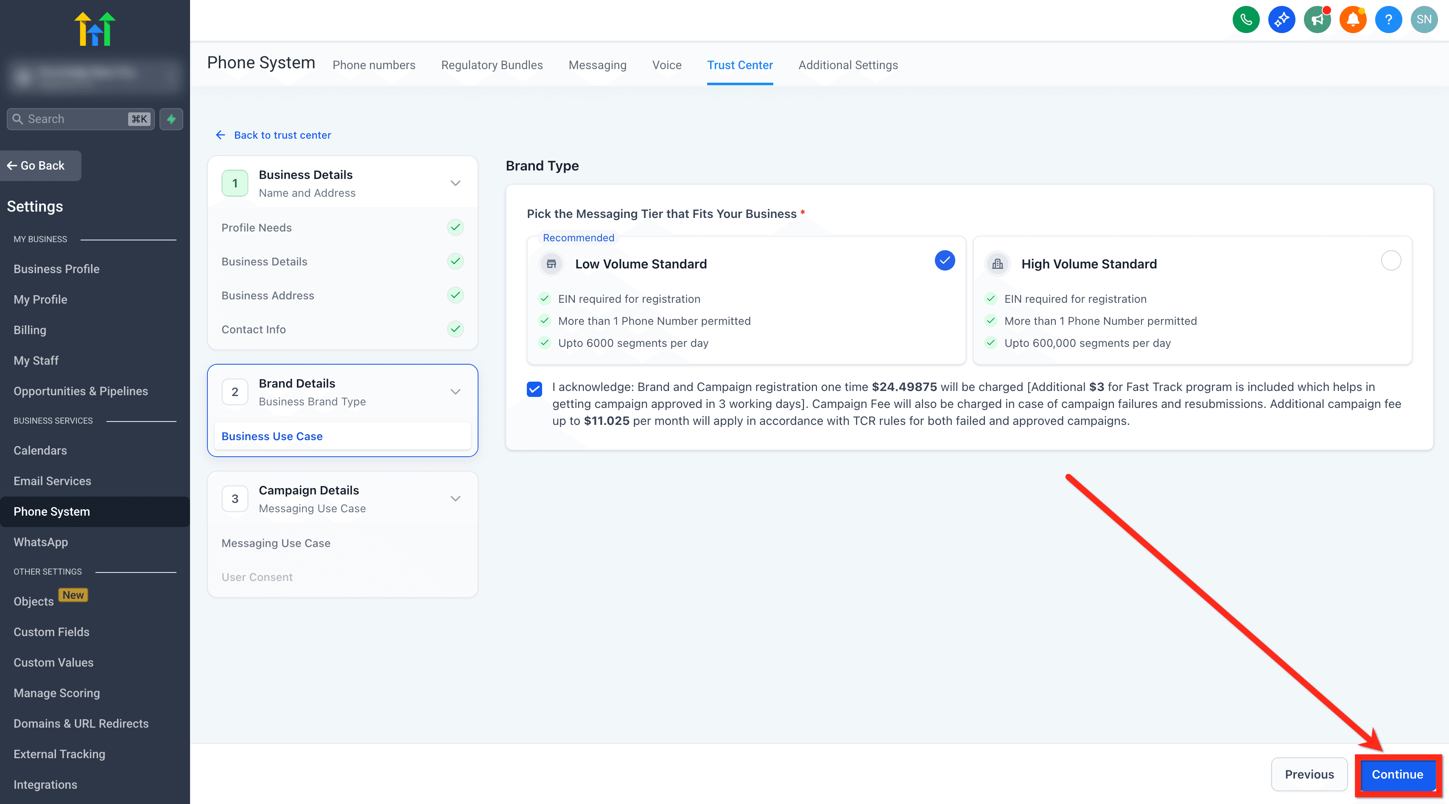The image size is (1449, 804).
Task: Click the back arrow beside Back to trust center
Action: click(221, 135)
